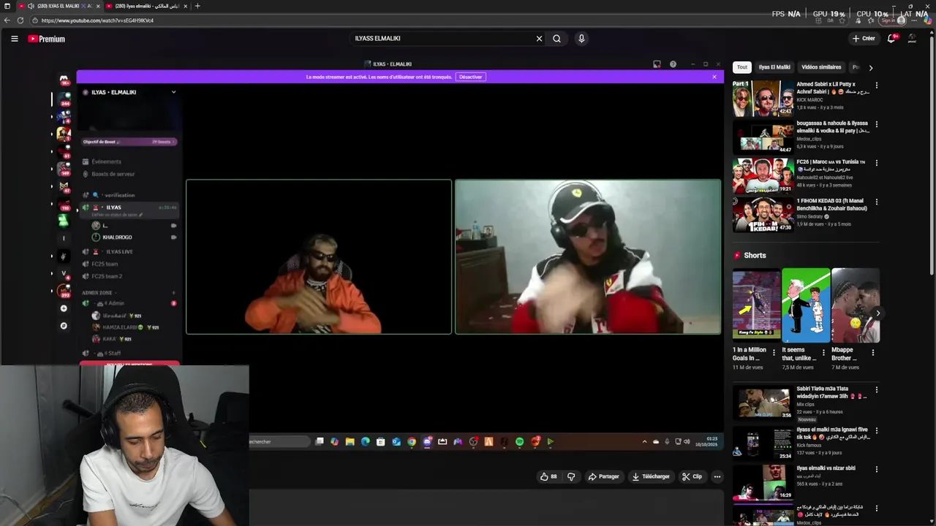
Task: Show next filter chips with arrow
Action: 870,67
